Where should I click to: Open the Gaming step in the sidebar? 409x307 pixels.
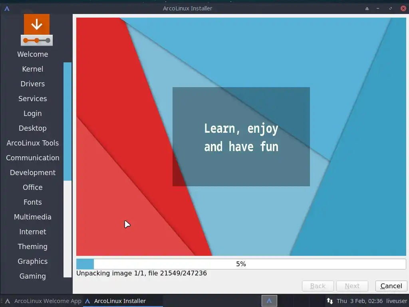coord(33,276)
